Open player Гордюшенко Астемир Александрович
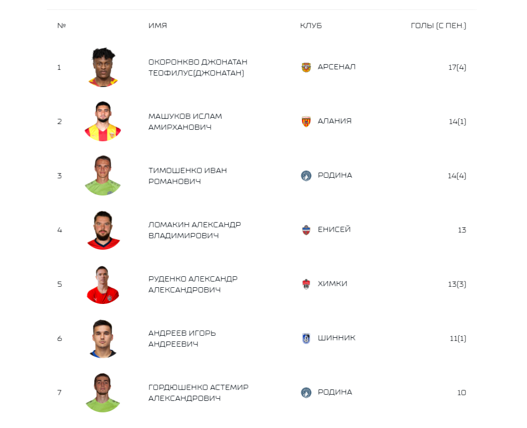 pos(198,393)
